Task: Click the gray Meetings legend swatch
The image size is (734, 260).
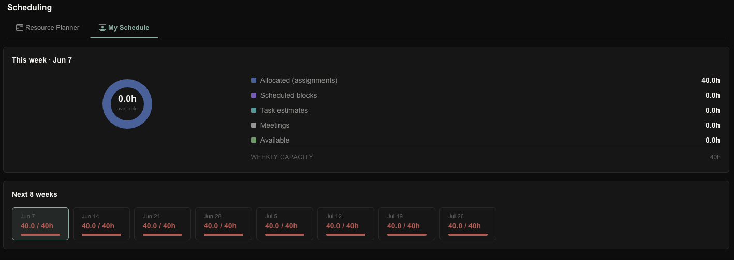Action: [x=254, y=126]
